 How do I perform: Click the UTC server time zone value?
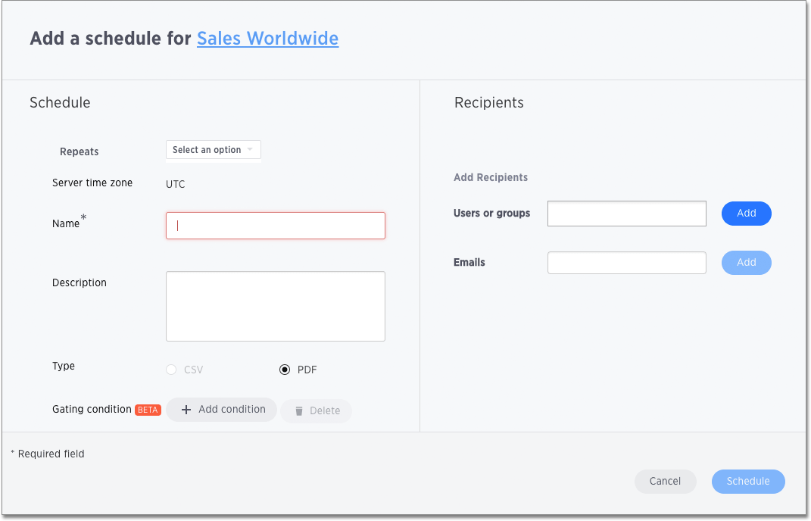[x=175, y=184]
